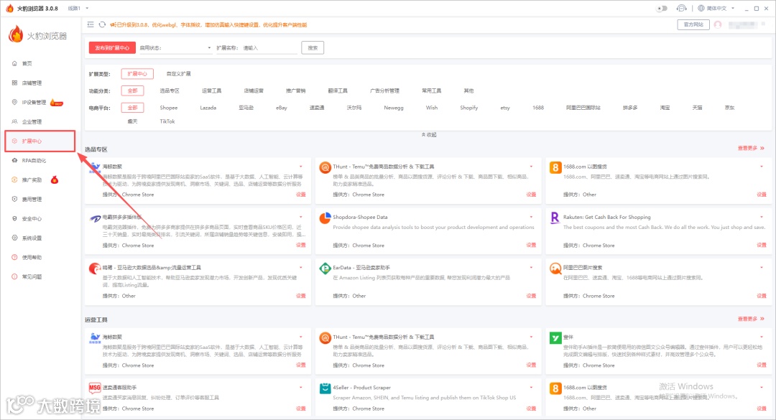776x420 pixels.
Task: Focus the 扩展名称 input field
Action: pyautogui.click(x=269, y=48)
